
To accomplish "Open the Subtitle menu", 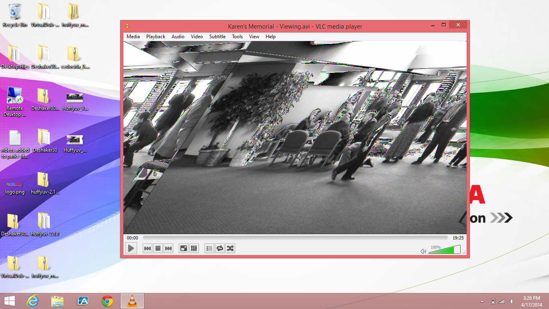I will click(x=217, y=37).
